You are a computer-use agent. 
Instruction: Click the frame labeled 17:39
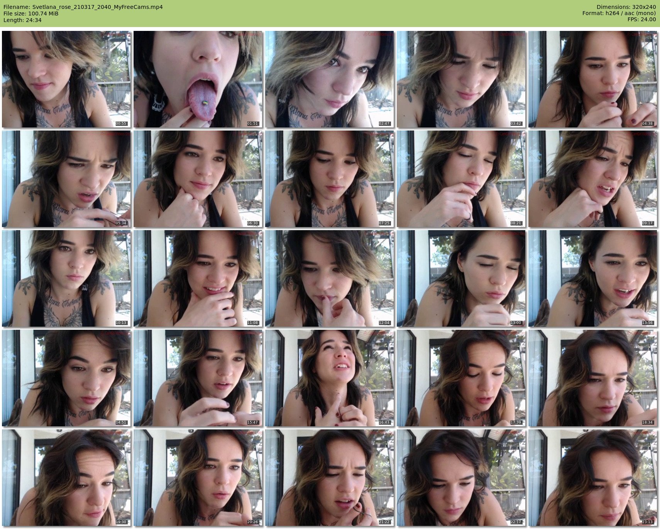(x=461, y=378)
